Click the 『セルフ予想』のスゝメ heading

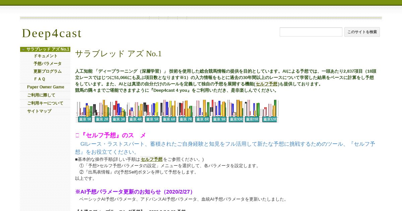click(111, 135)
